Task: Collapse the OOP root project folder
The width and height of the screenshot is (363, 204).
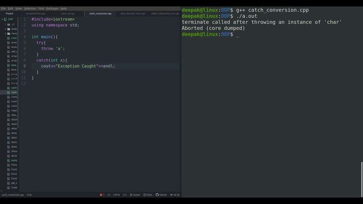Action: click(x=2, y=19)
